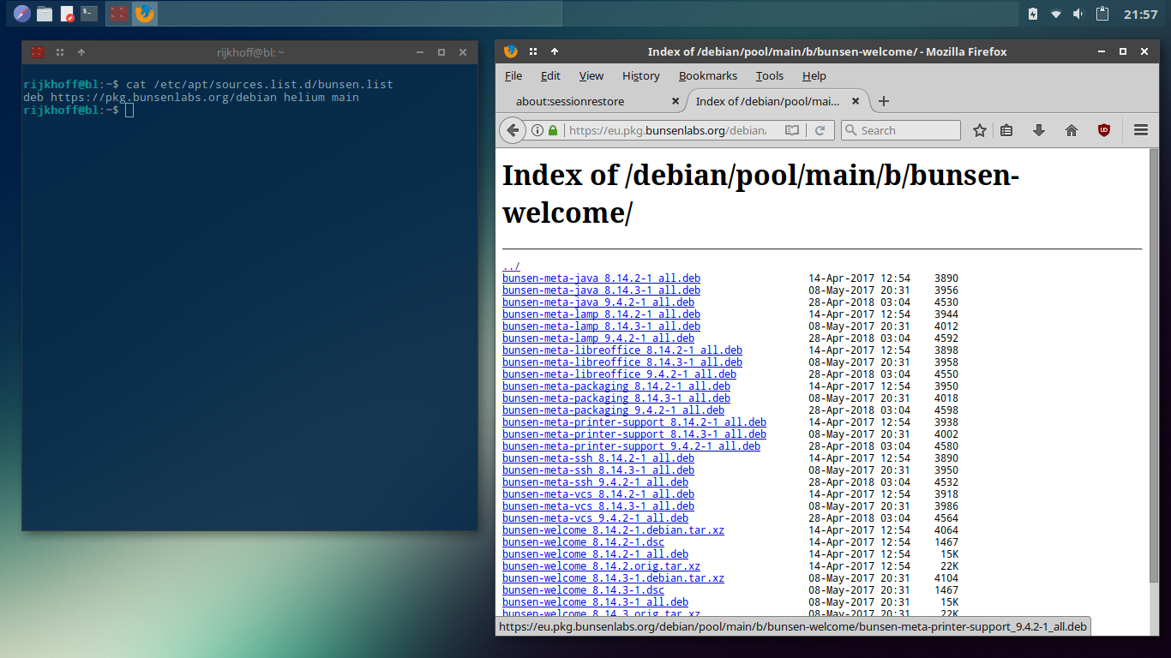The image size is (1171, 658).
Task: Open the Bookmarks menu in Firefox
Action: 708,75
